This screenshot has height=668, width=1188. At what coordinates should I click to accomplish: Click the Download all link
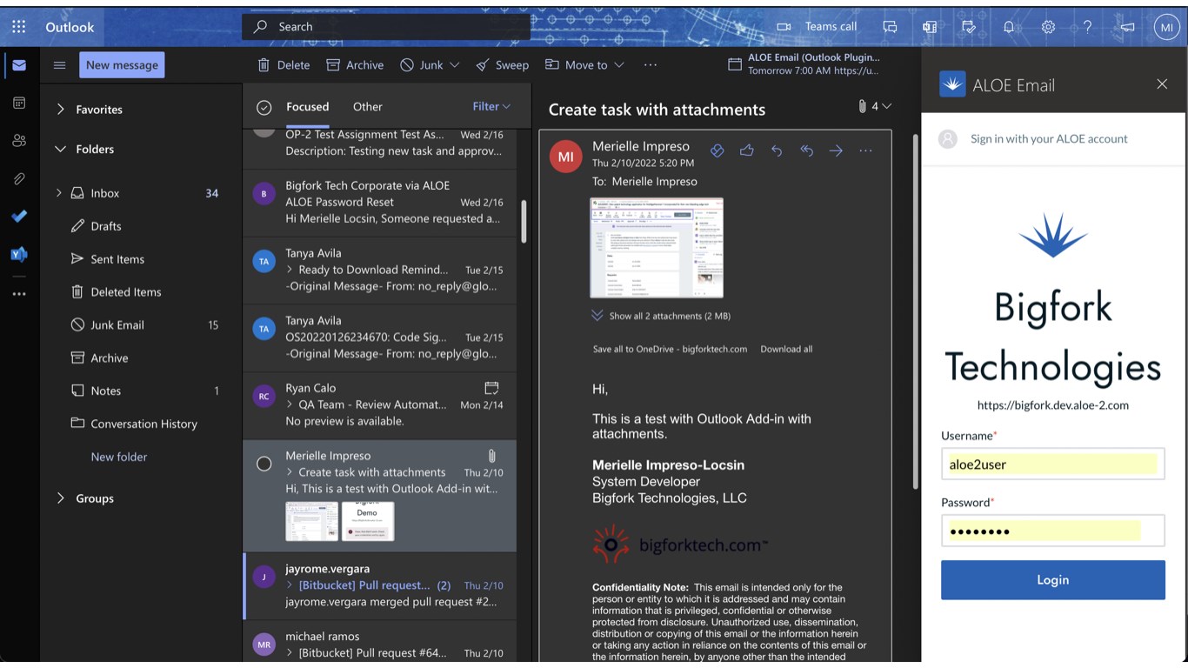(786, 350)
